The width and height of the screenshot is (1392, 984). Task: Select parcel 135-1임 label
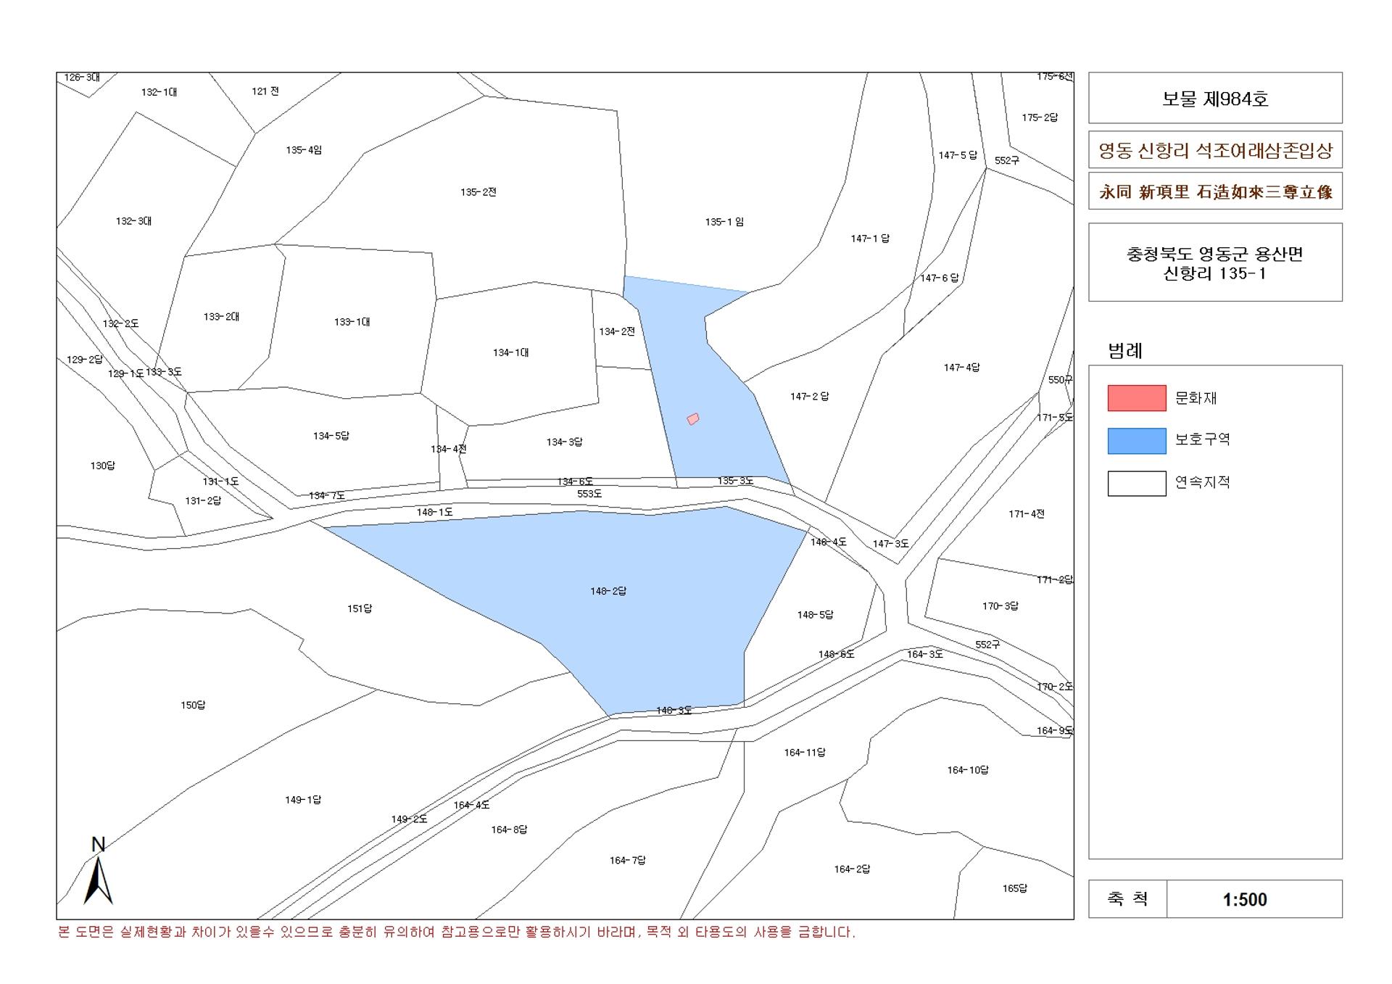[x=724, y=222]
